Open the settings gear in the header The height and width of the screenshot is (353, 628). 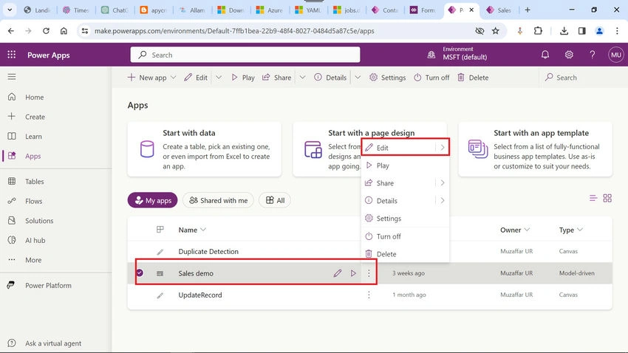pos(569,55)
